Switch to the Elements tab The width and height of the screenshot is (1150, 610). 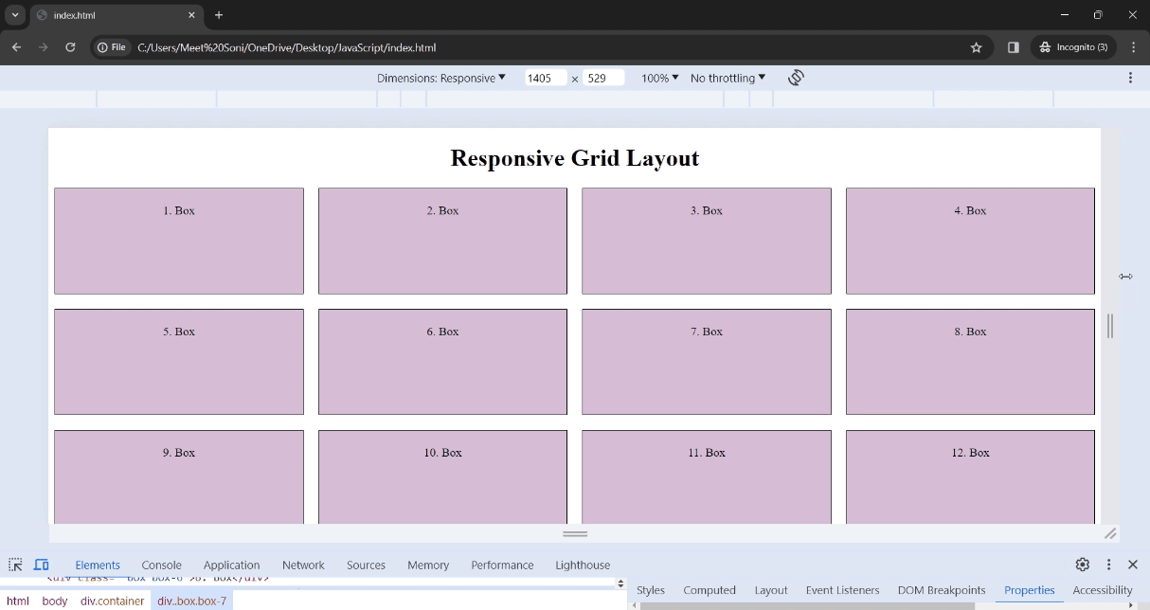click(98, 565)
